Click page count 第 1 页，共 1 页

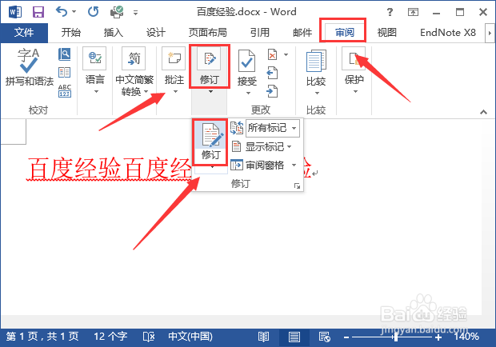(42, 337)
